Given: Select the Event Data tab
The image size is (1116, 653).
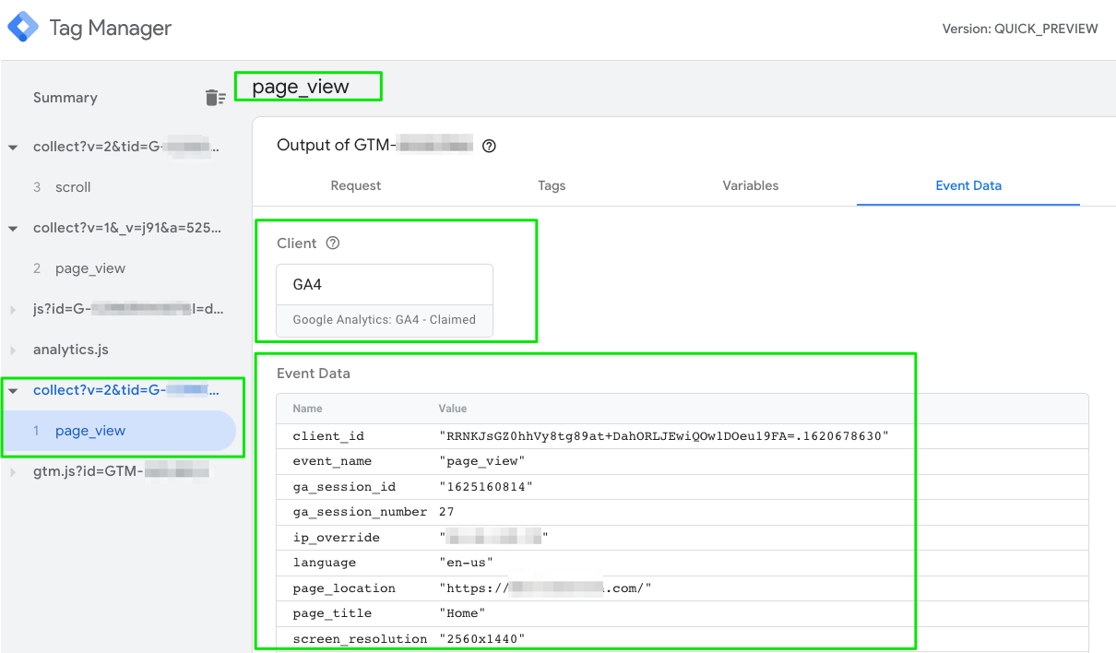Looking at the screenshot, I should 968,185.
